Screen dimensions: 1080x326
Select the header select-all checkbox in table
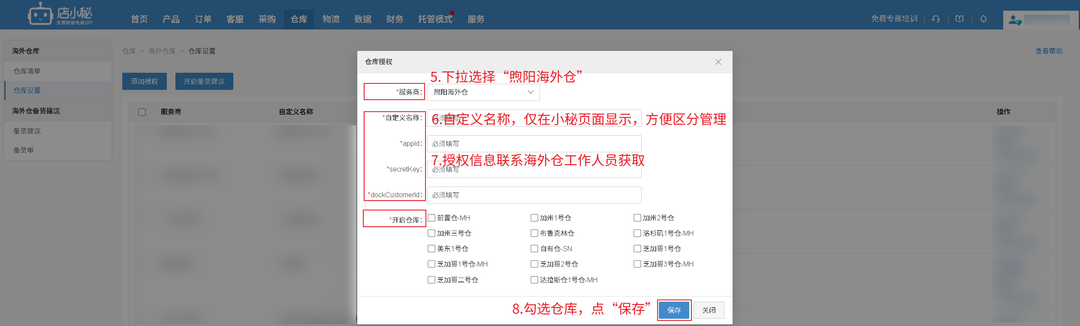142,112
